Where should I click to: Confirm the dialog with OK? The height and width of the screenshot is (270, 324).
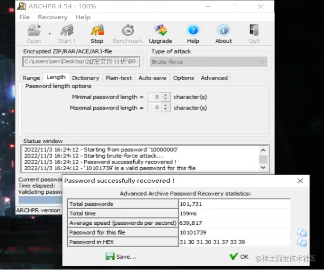click(x=239, y=256)
